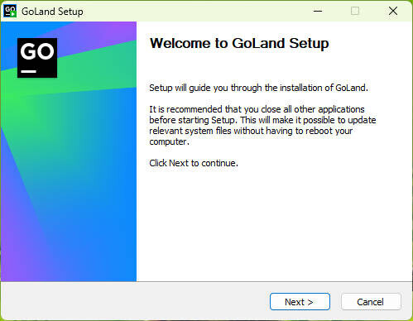This screenshot has height=321, width=413.
Task: Click the "Setup will guide you" sentence
Action: pyautogui.click(x=258, y=88)
